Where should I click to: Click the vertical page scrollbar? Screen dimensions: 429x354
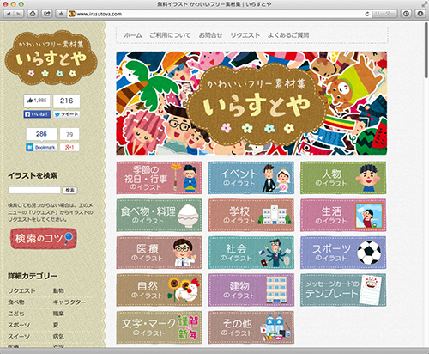click(426, 51)
